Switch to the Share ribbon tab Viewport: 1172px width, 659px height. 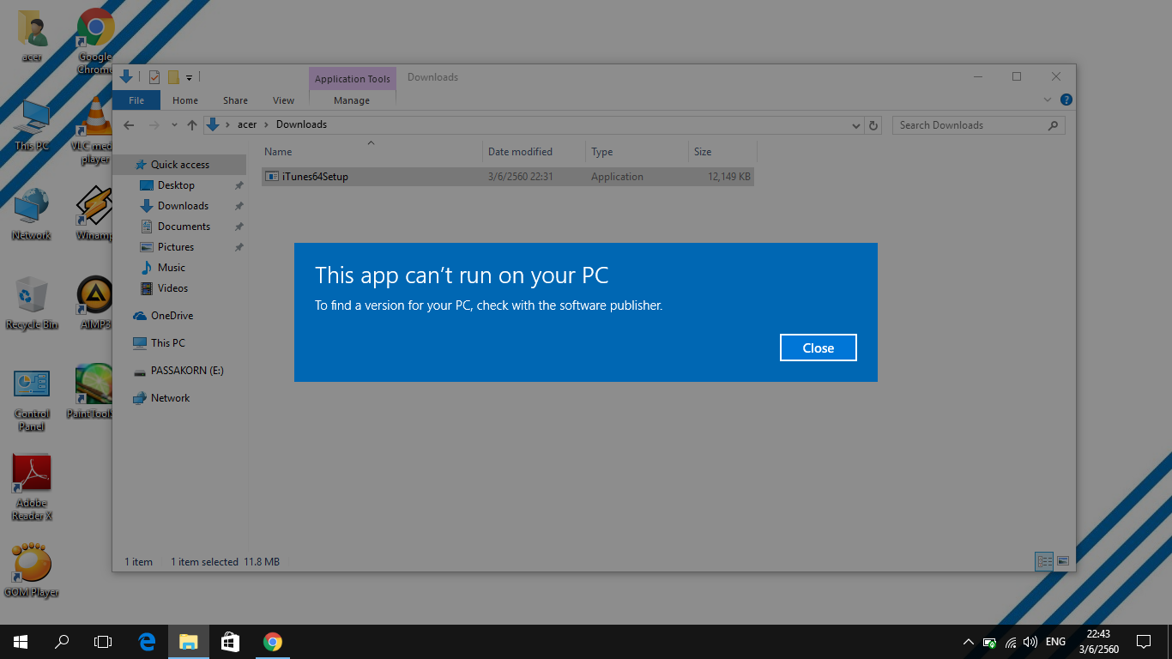point(235,100)
